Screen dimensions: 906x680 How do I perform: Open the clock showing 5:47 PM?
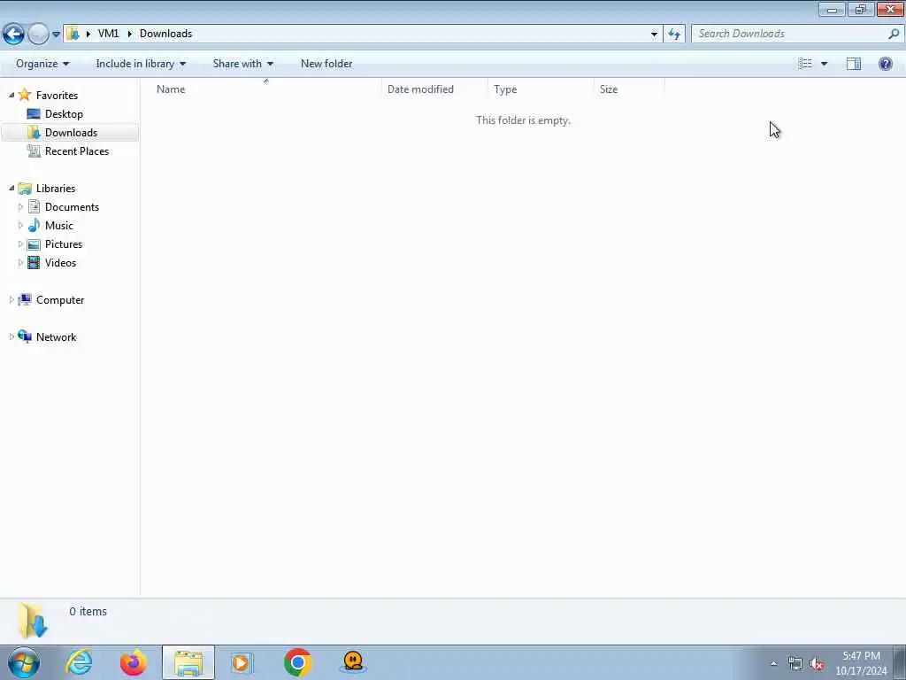[861, 663]
